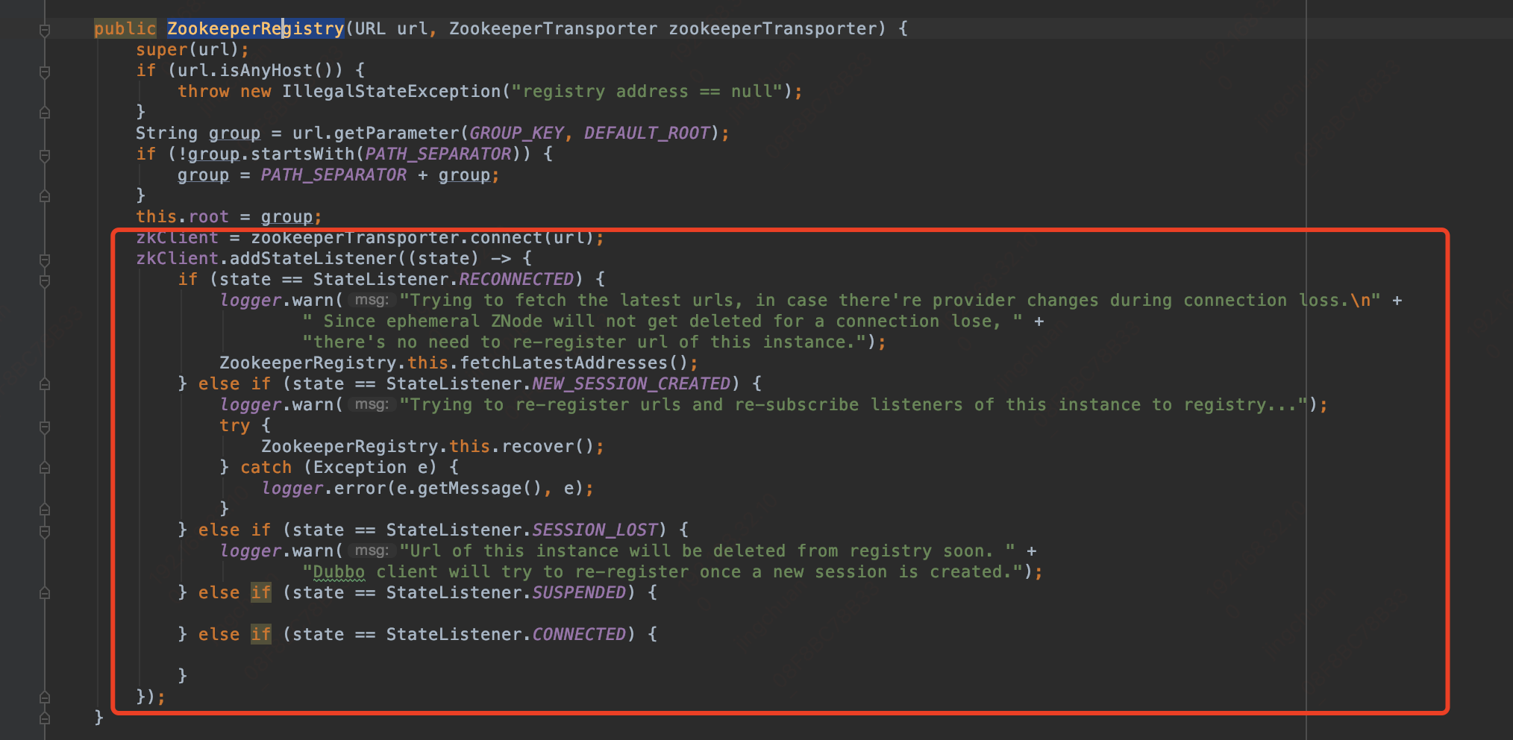Click the 'isAnyHost' method call
1513x740 pixels.
coord(266,70)
